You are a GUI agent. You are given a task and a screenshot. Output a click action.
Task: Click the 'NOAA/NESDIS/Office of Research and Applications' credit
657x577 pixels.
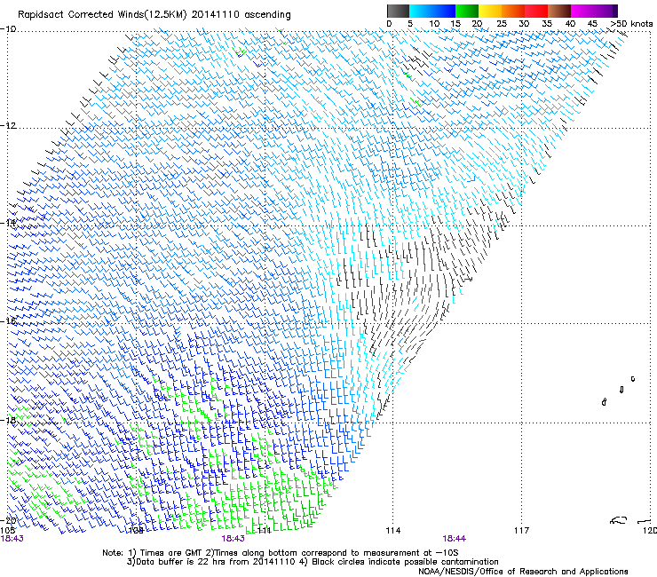(x=523, y=572)
